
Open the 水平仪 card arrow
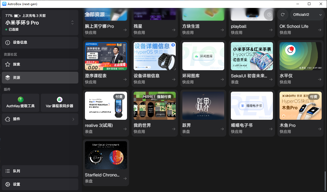[x=320, y=79]
